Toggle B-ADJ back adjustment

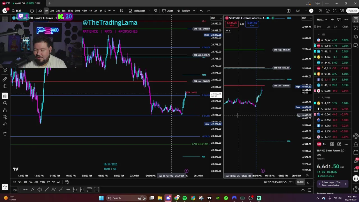[x=301, y=182]
